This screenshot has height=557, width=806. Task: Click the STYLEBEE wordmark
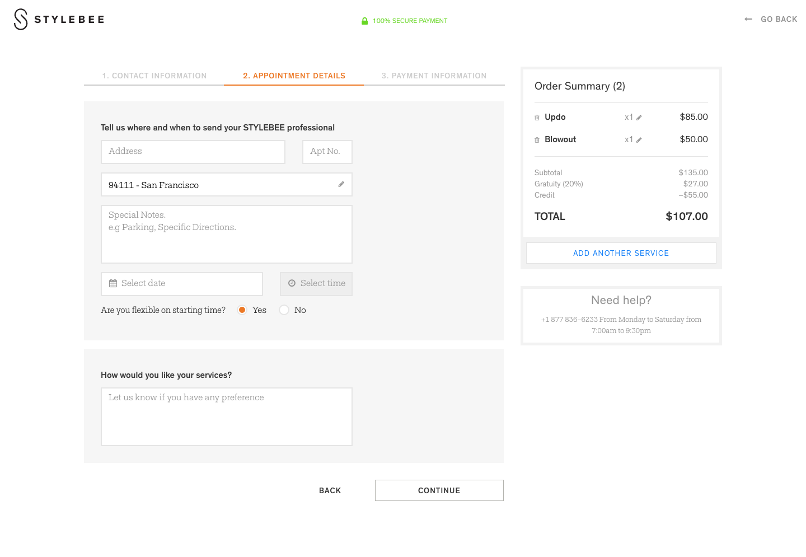69,20
